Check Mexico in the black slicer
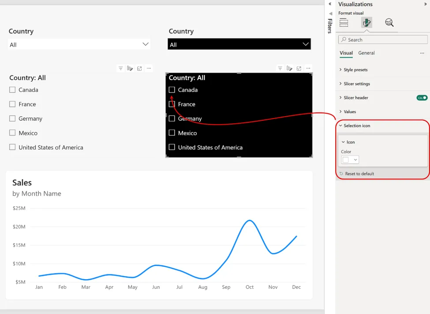430x314 pixels. point(172,133)
